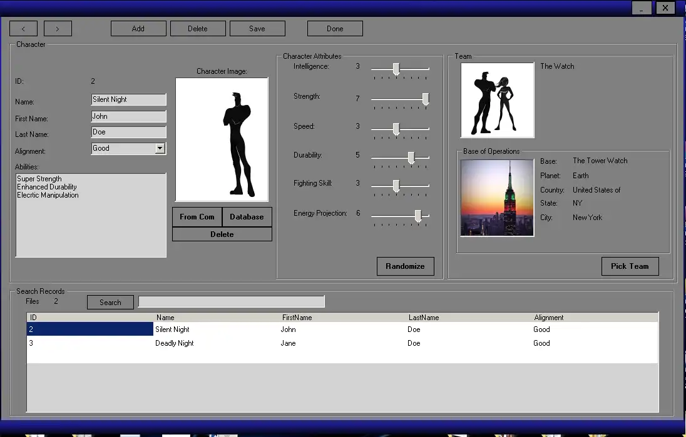Delete the character image
686x437 pixels.
(x=222, y=234)
